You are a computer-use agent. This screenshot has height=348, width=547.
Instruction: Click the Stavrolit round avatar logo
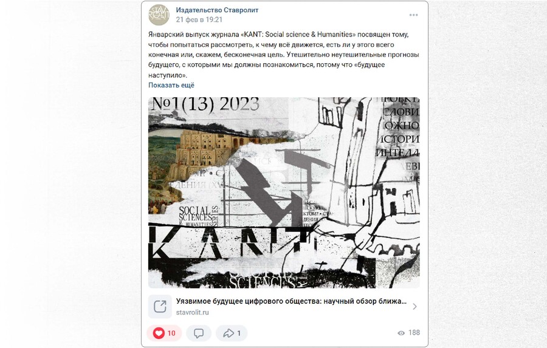[x=159, y=15]
